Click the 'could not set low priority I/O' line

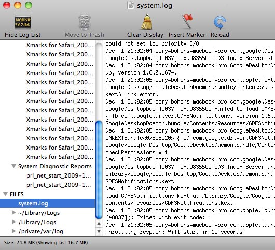click(x=152, y=43)
